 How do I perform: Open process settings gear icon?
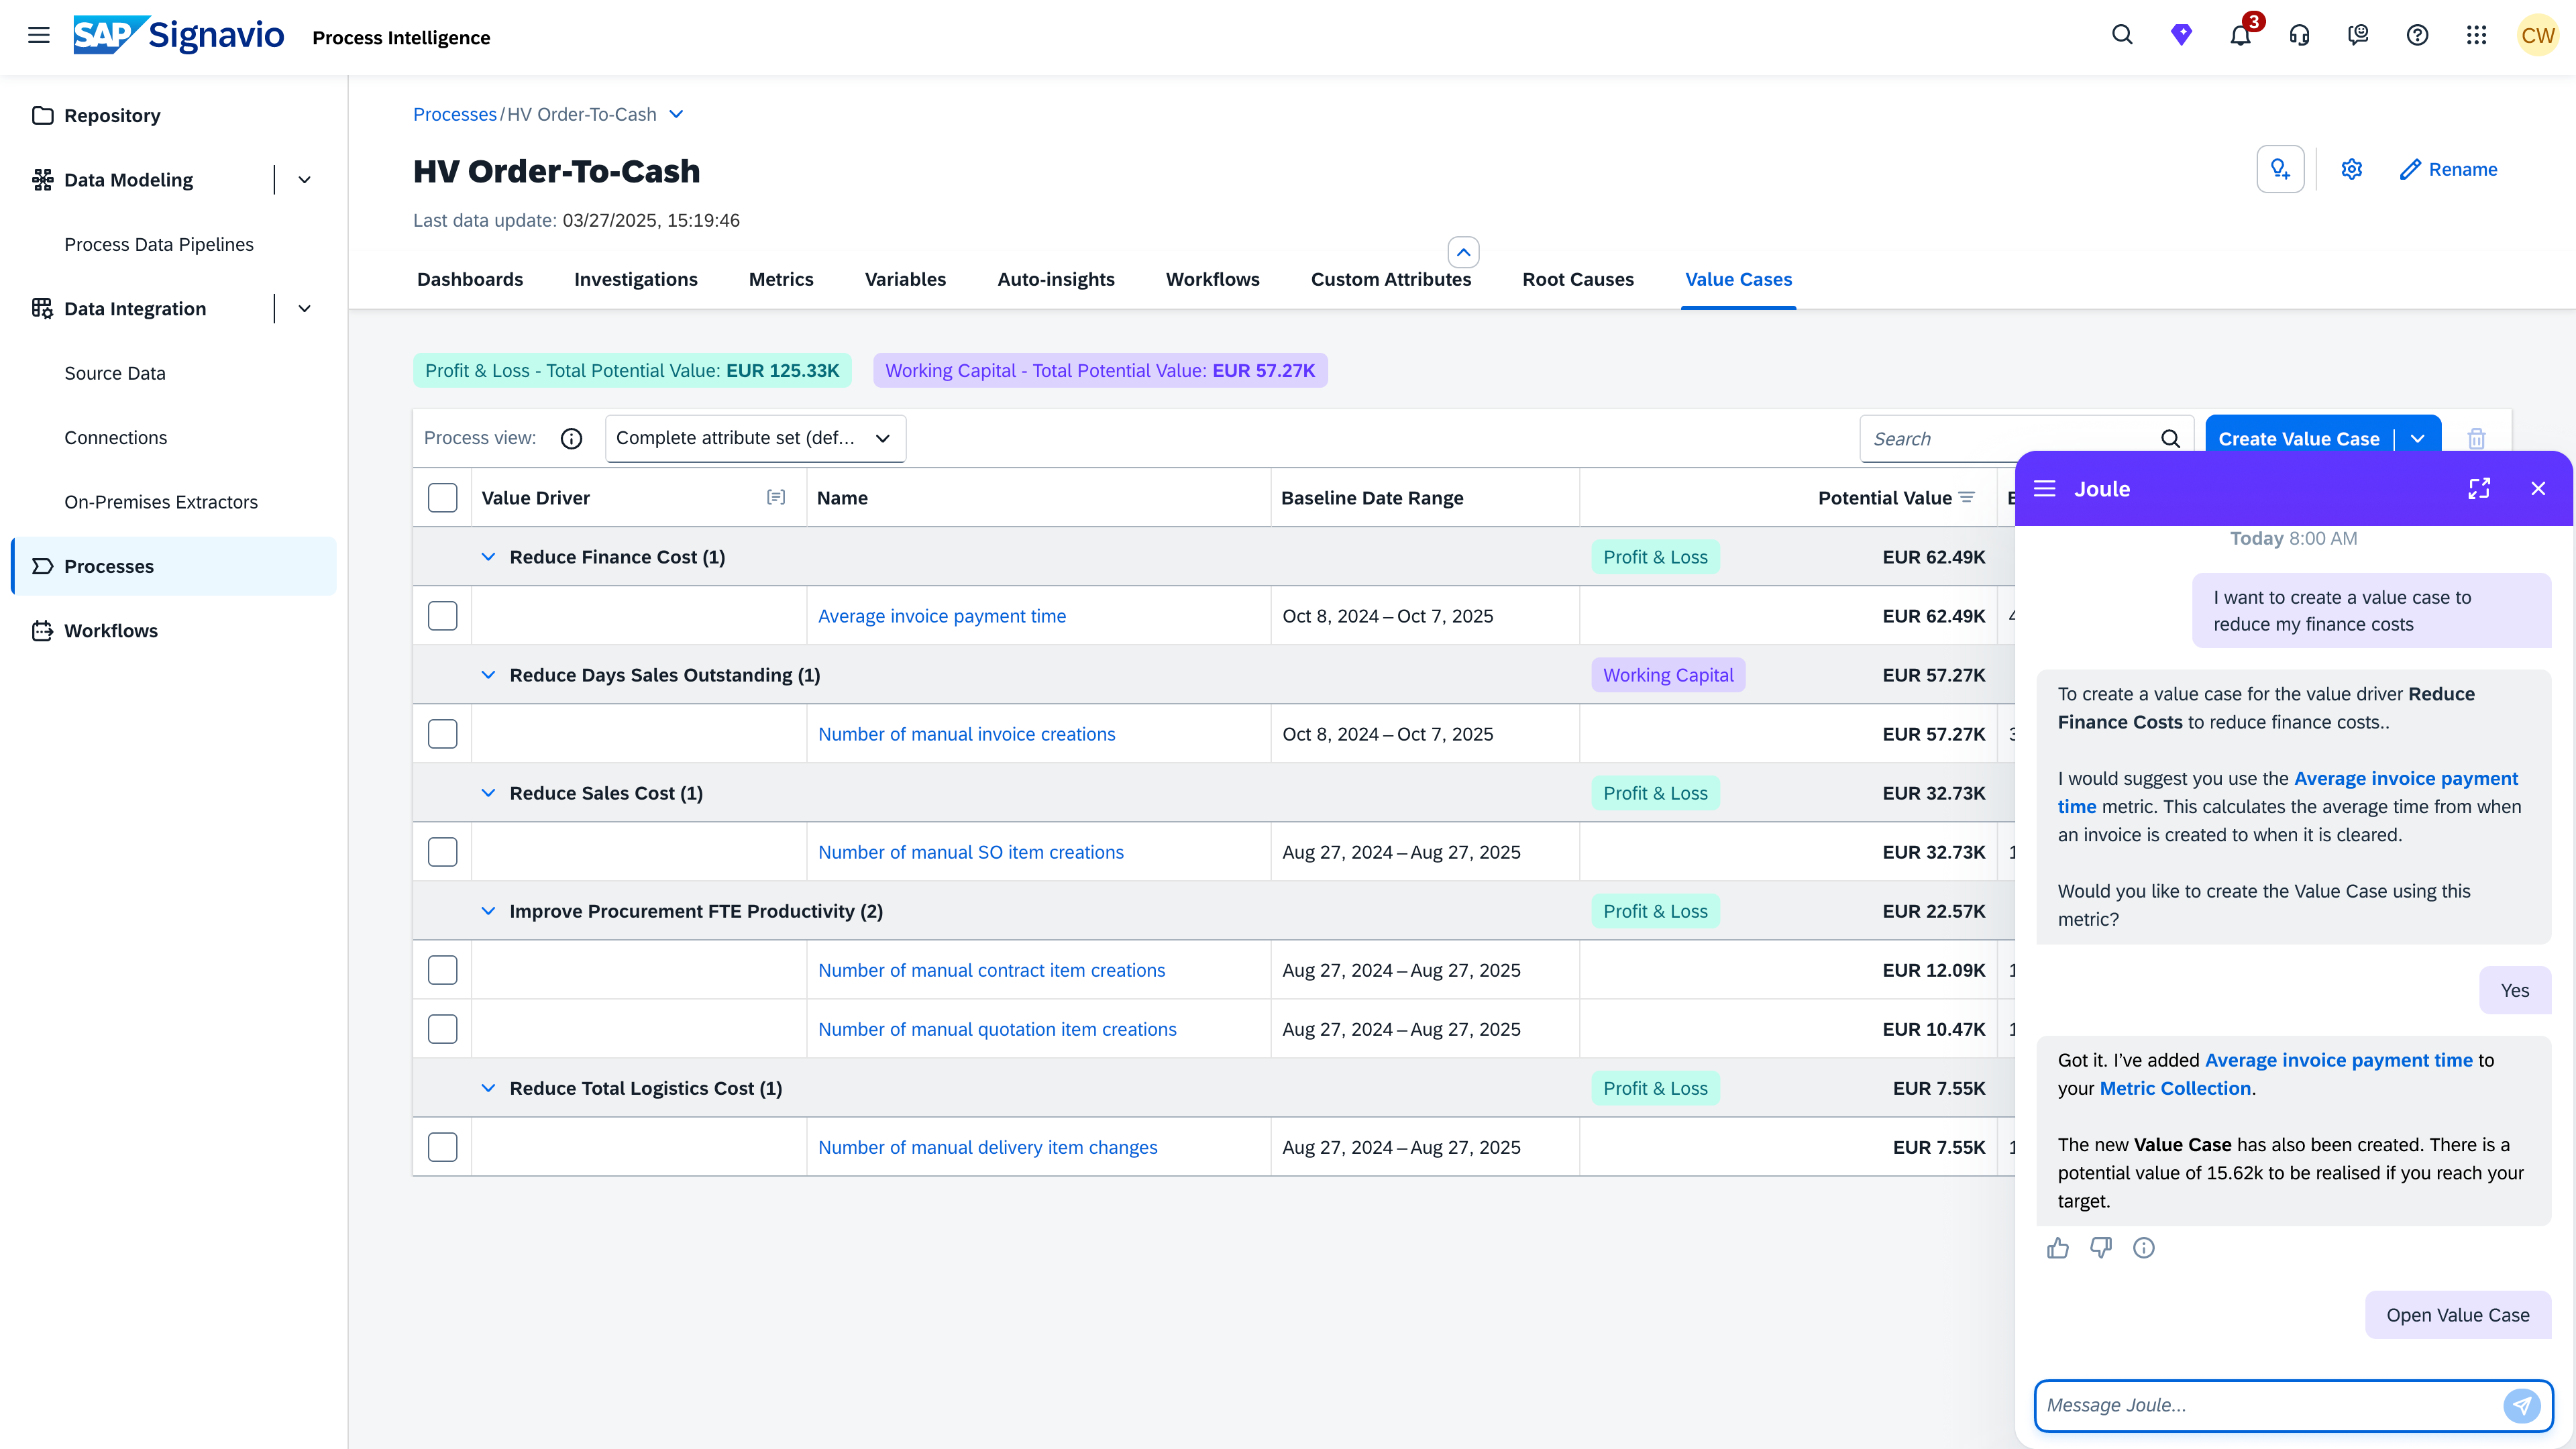(2352, 169)
